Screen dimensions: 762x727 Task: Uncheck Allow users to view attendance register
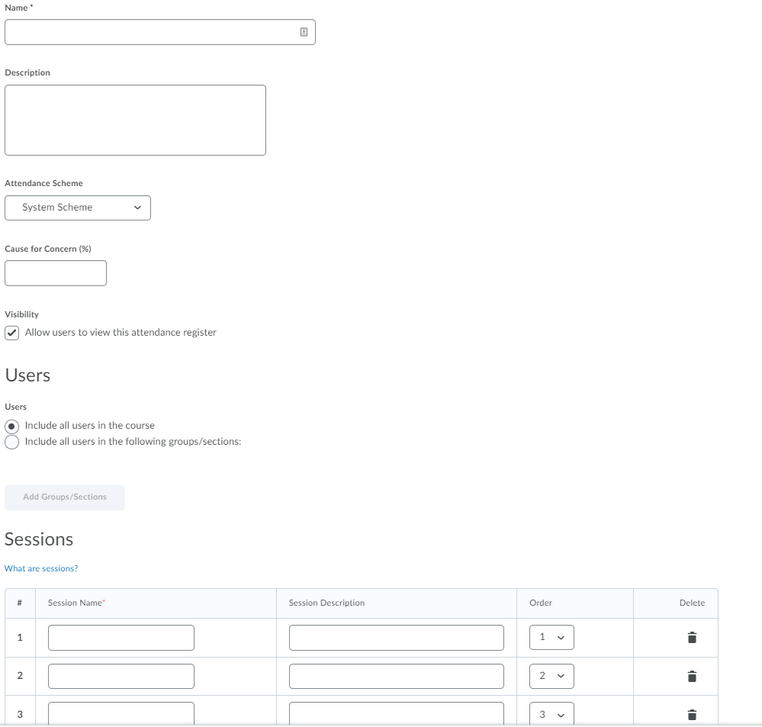[11, 333]
